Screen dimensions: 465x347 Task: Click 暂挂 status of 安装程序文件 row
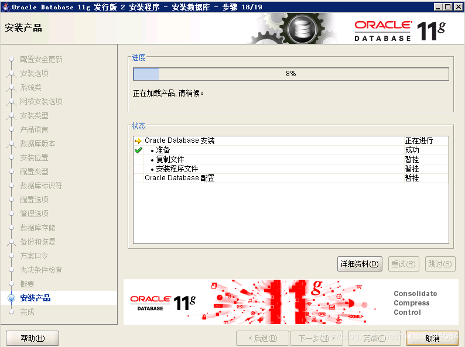pyautogui.click(x=412, y=169)
